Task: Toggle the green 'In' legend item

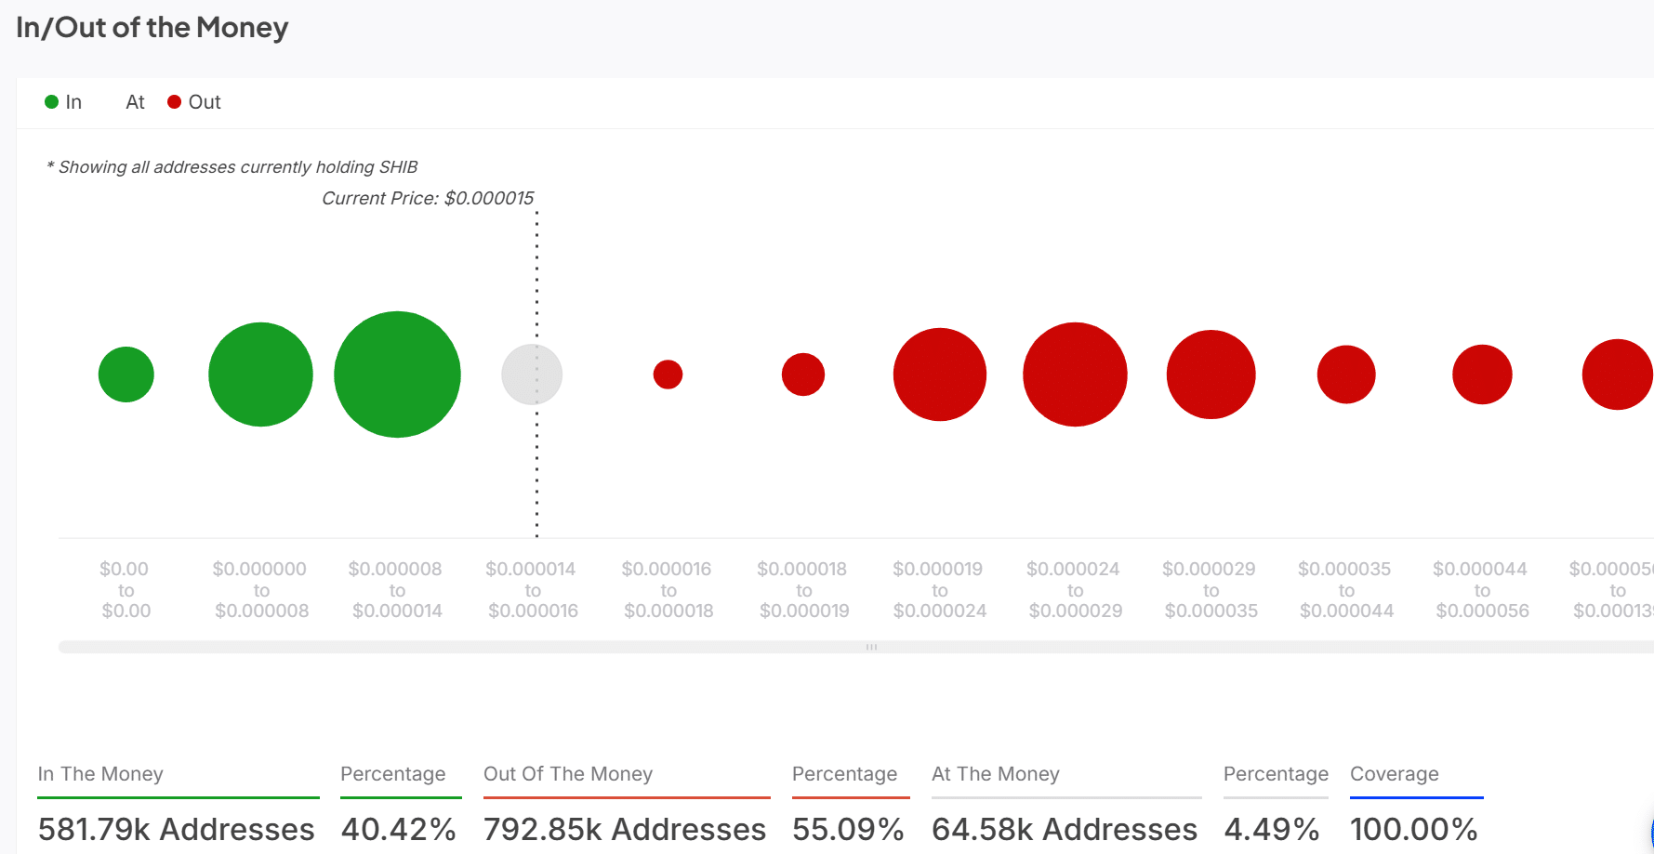Action: pos(63,102)
